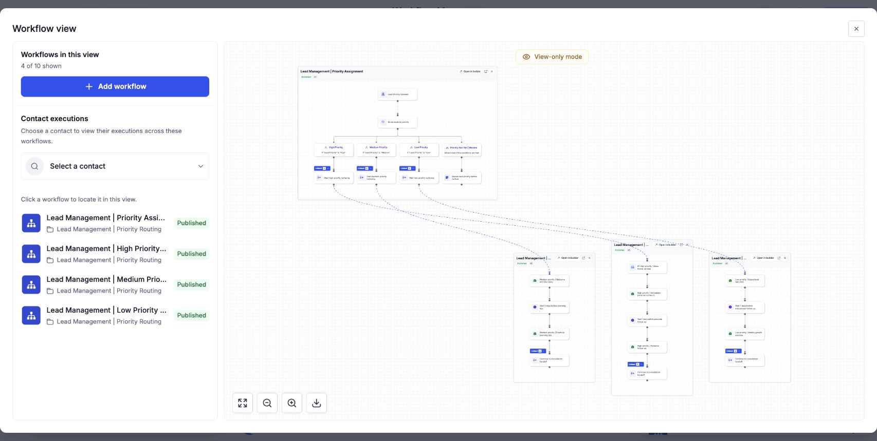Click Open in builder on rightmost lower card

pos(763,258)
